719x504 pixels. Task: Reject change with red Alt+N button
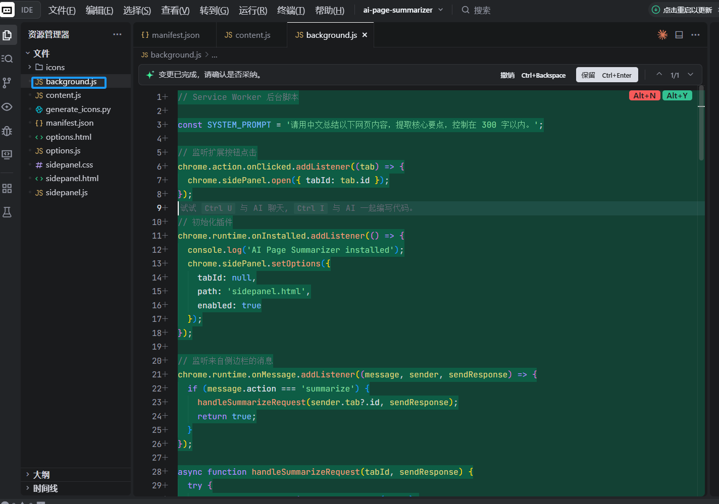(x=644, y=96)
